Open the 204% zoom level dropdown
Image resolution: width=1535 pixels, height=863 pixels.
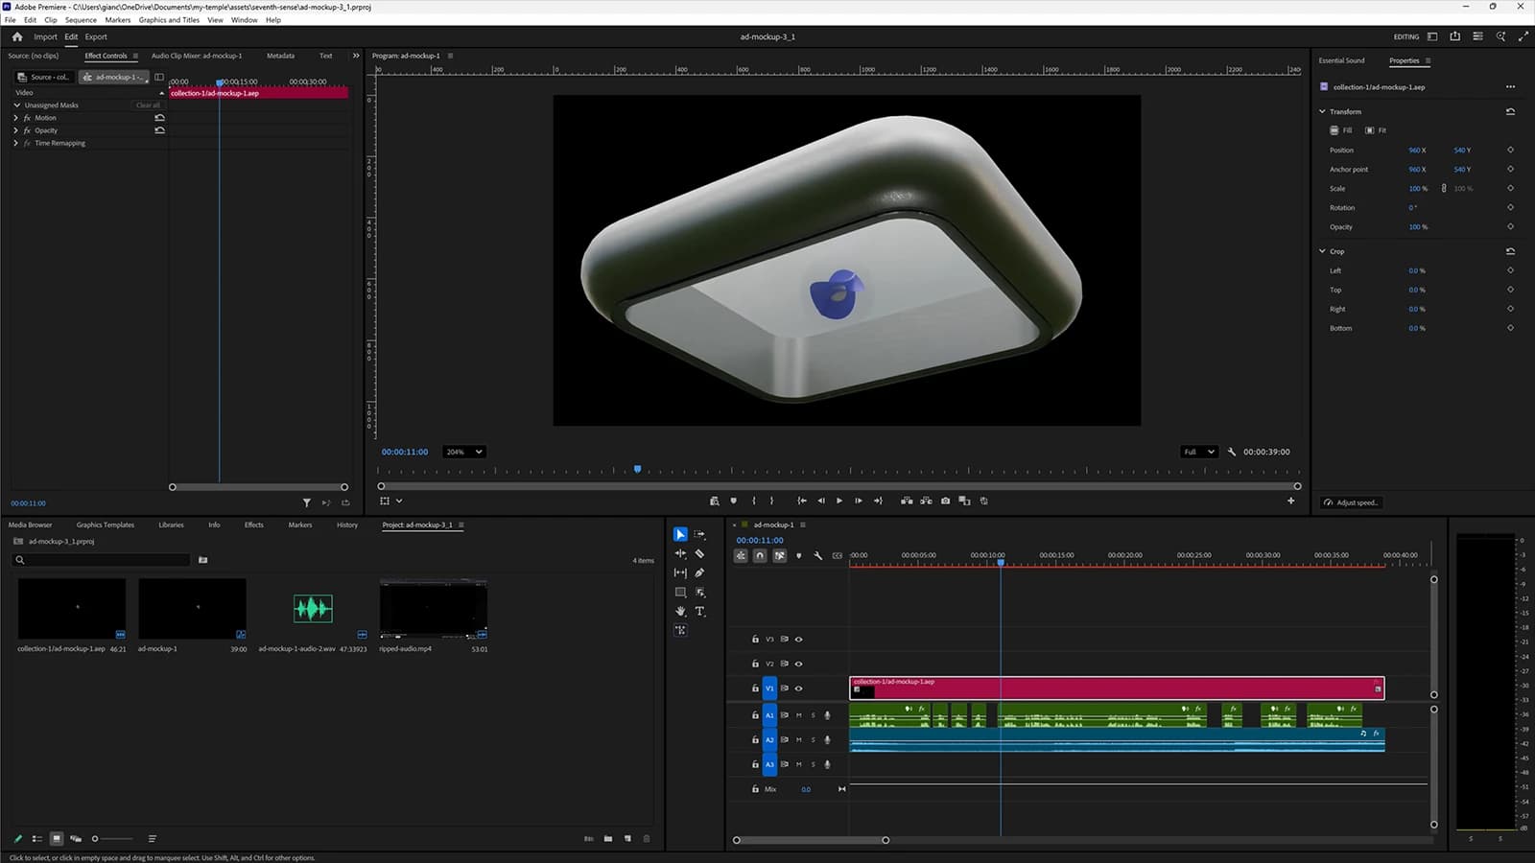463,452
